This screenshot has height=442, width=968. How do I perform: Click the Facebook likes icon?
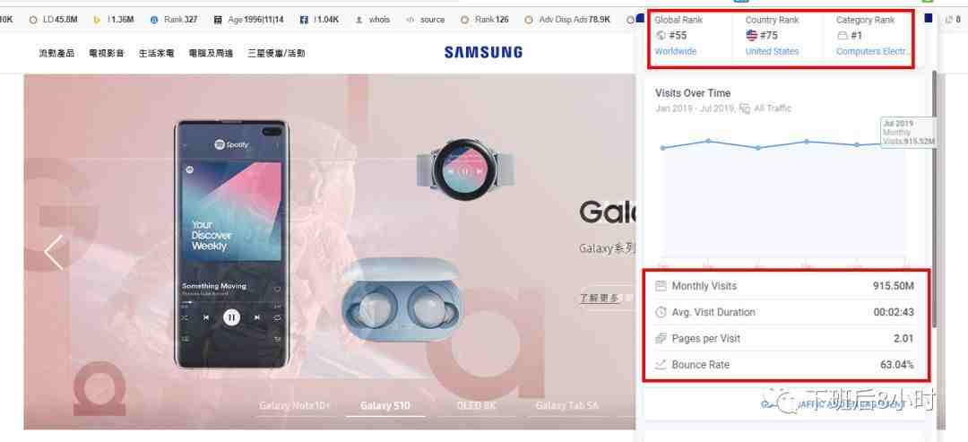pyautogui.click(x=304, y=20)
